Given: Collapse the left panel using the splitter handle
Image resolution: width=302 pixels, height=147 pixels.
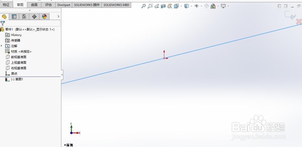Looking at the screenshot, I should (x=62, y=75).
